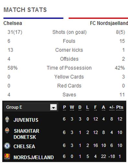Click the Pts column header
128x163 pixels.
click(120, 107)
